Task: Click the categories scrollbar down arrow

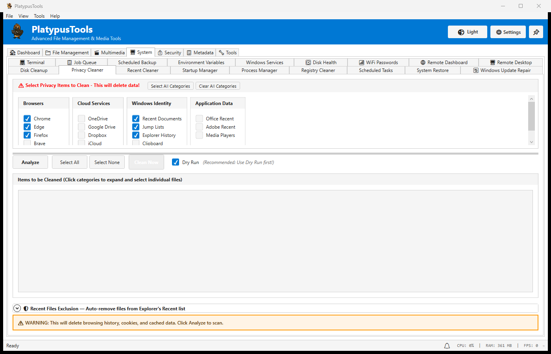Action: [531, 142]
